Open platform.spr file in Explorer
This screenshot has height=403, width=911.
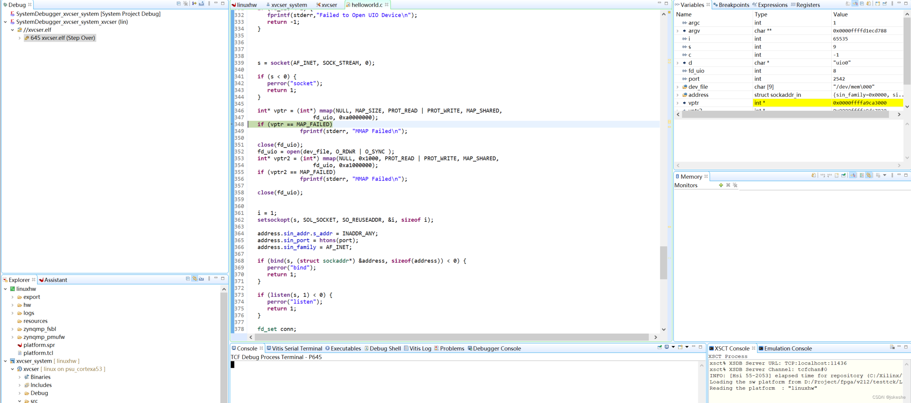click(x=39, y=345)
